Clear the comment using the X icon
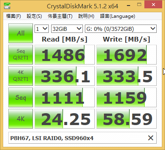 [151, 138]
